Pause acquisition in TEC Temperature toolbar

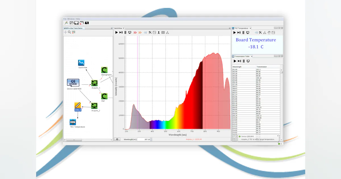pos(244,33)
